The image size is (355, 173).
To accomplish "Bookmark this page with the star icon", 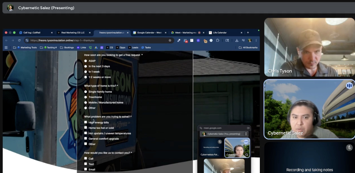I will pos(170,41).
